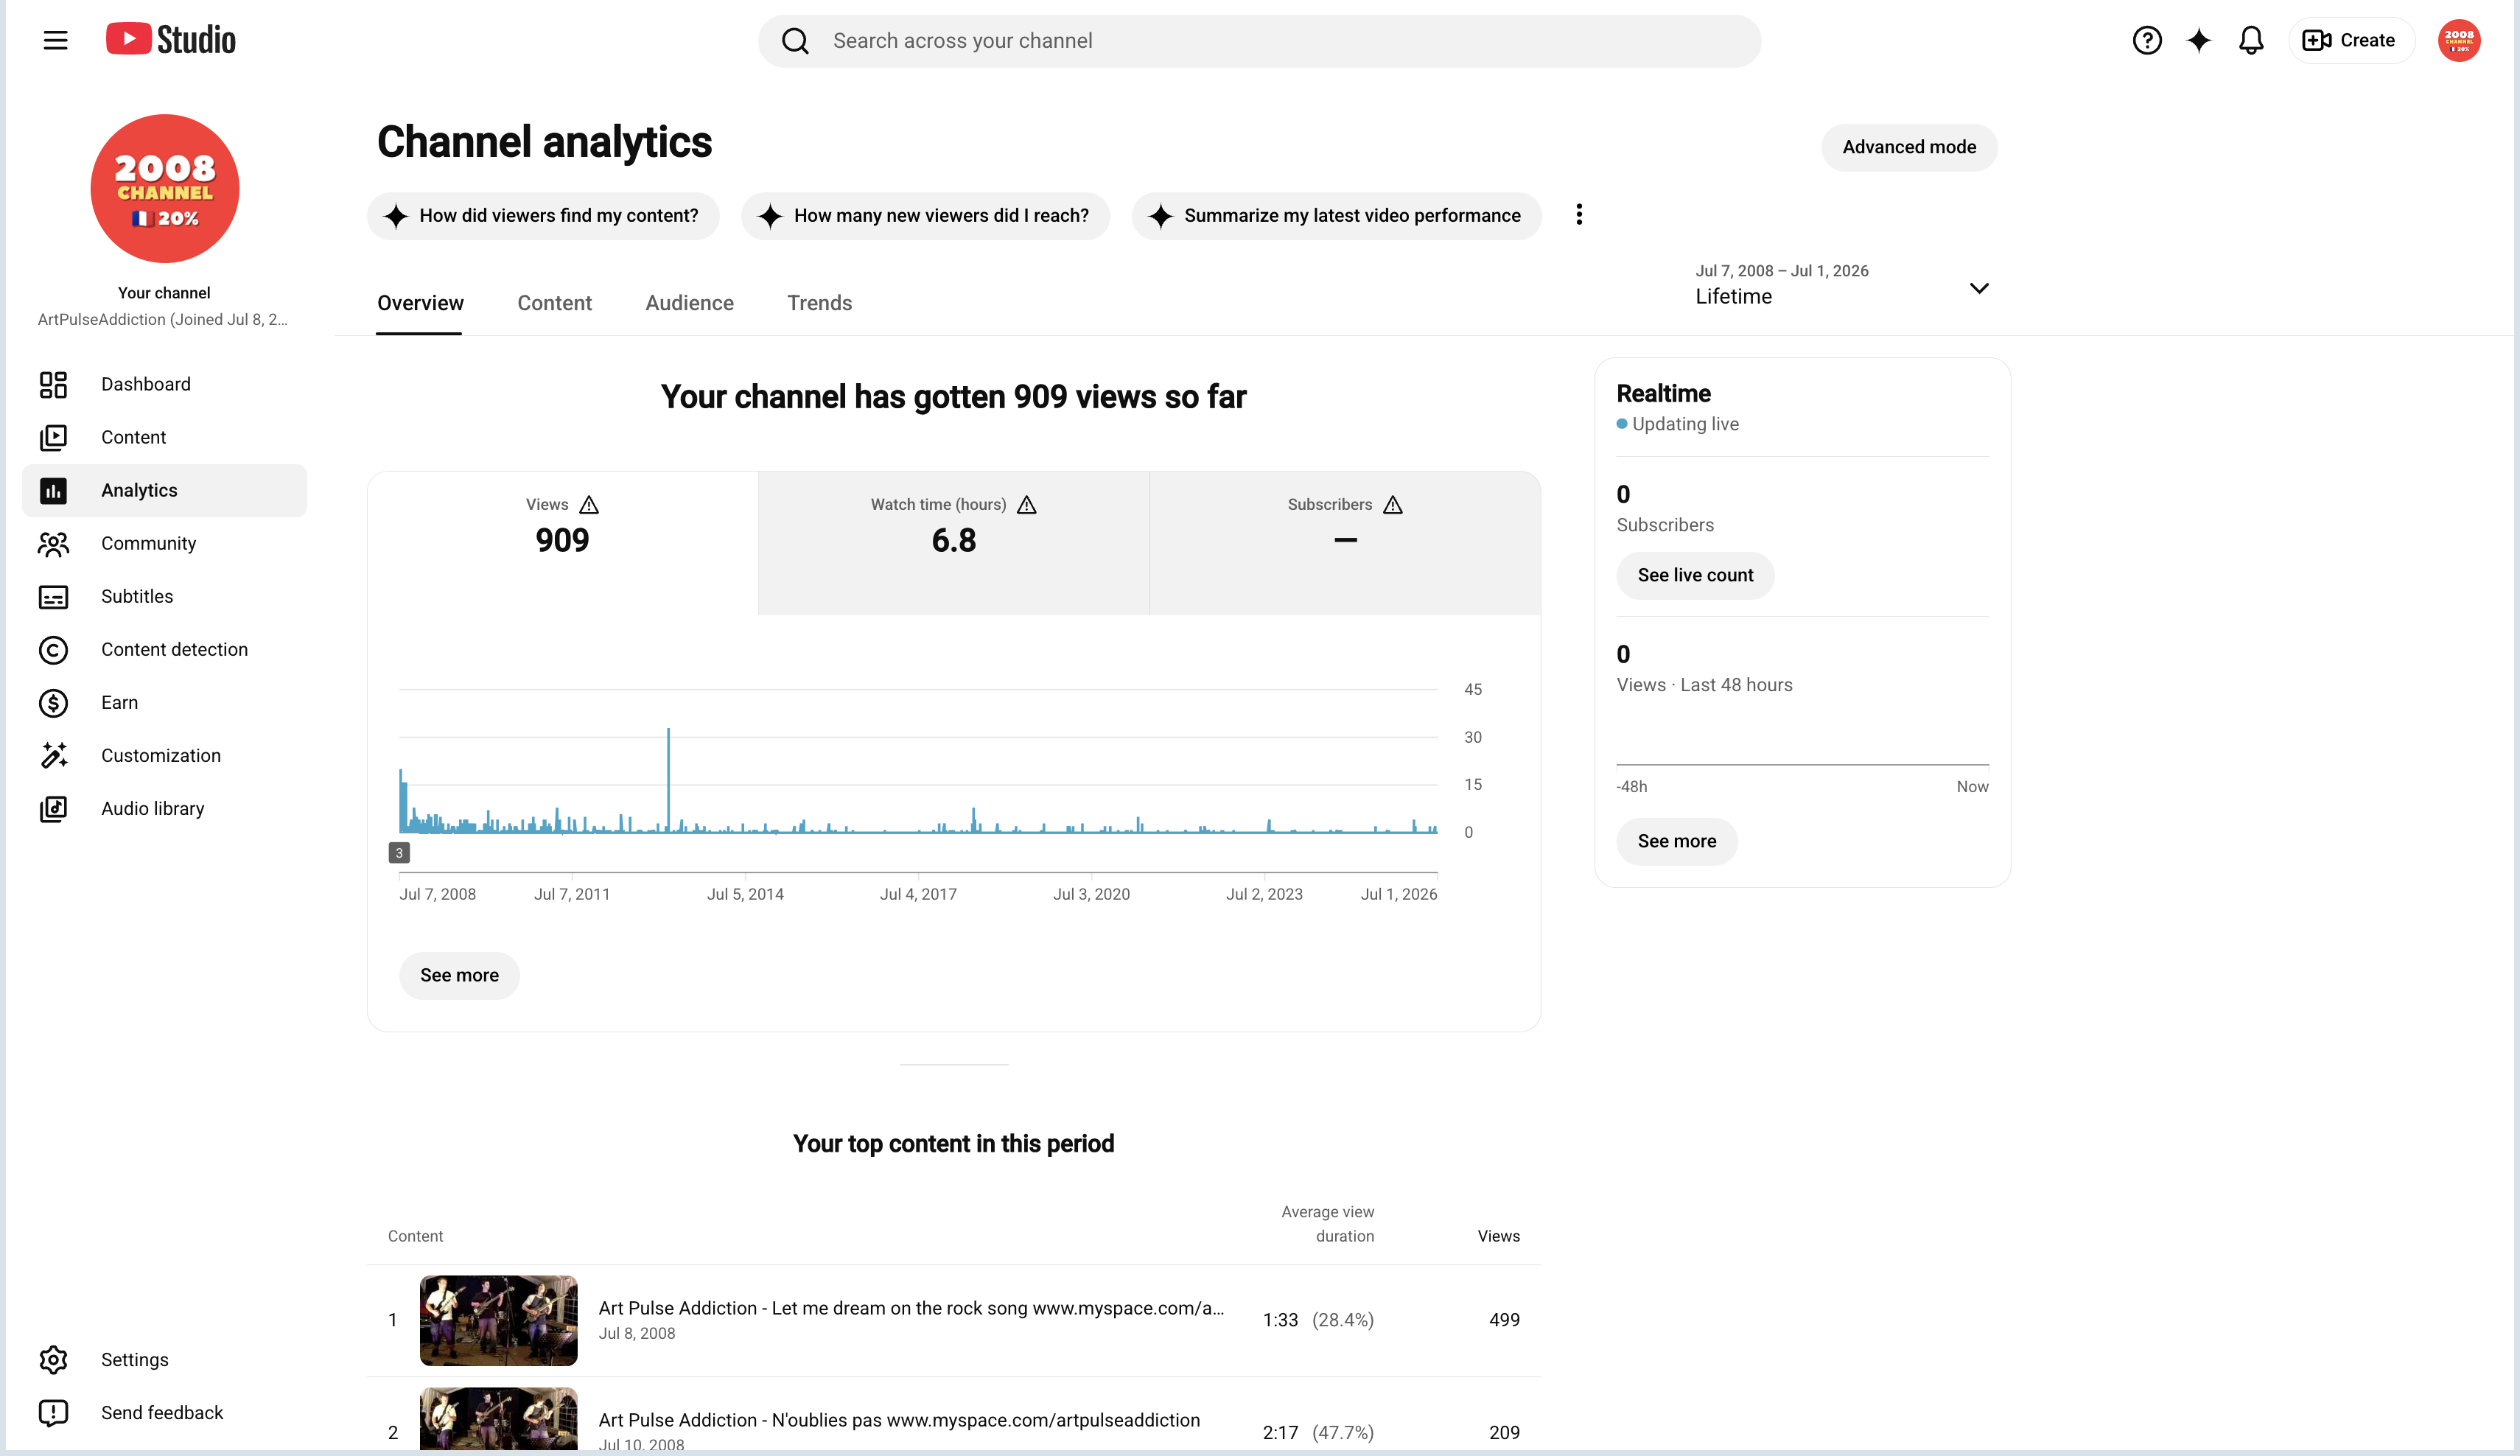Open Community from the sidebar
Viewport: 2520px width, 1456px height.
[x=165, y=543]
